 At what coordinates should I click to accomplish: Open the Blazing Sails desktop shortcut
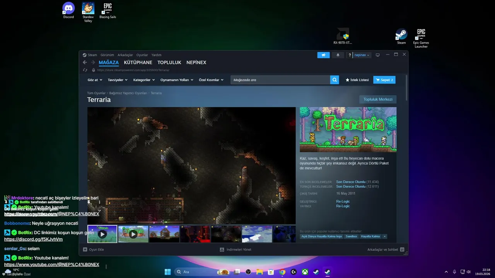[108, 10]
